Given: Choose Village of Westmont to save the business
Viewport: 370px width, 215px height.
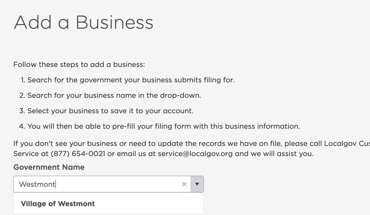Looking at the screenshot, I should 58,204.
